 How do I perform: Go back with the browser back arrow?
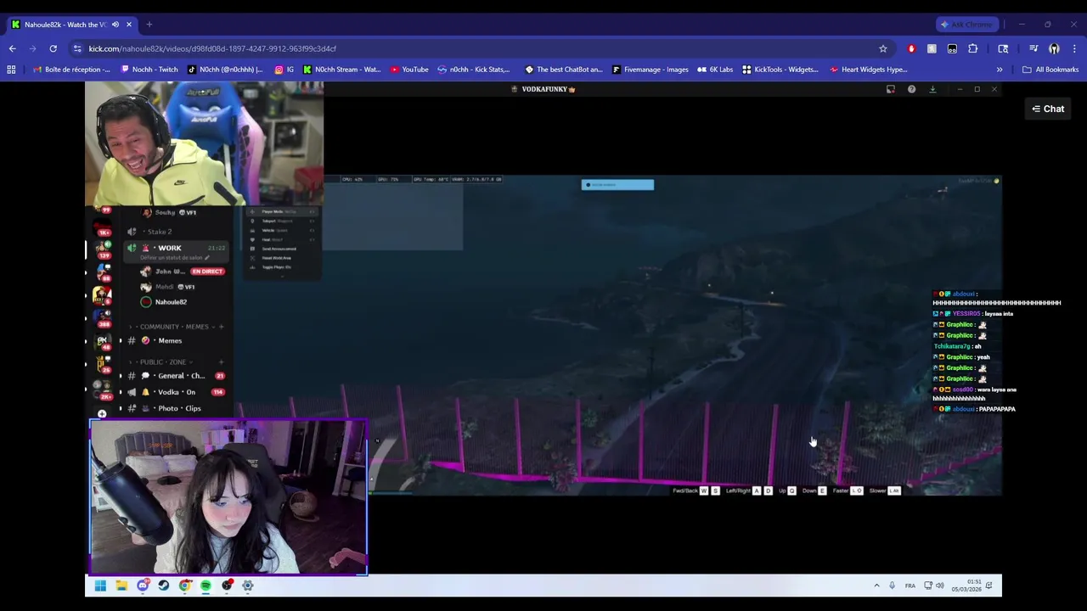tap(12, 48)
